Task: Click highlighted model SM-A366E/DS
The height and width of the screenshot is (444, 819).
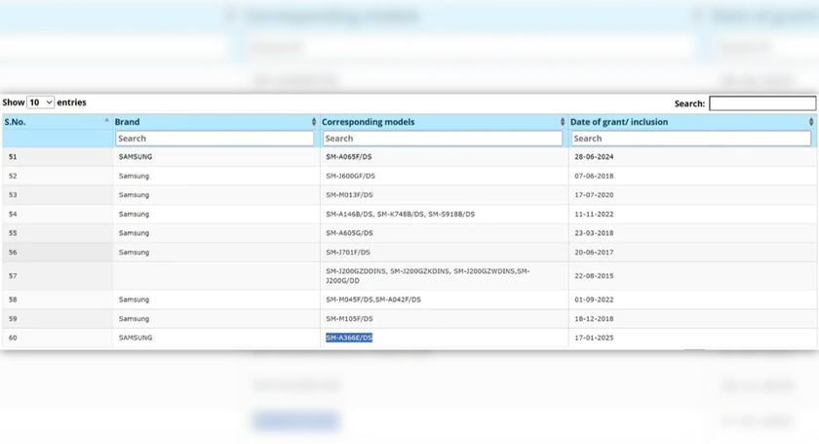Action: click(349, 338)
